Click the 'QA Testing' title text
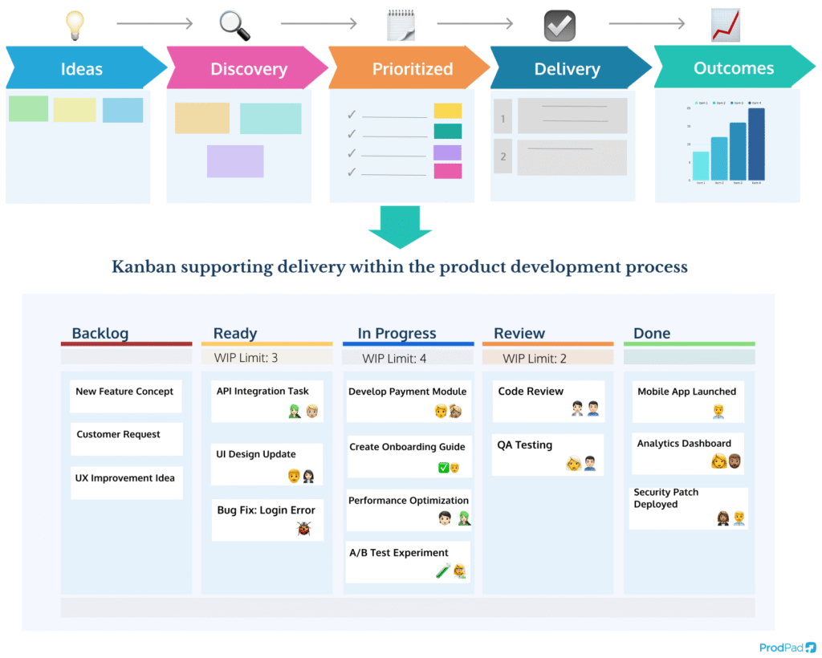Viewport: 822px width, 658px height. point(525,445)
